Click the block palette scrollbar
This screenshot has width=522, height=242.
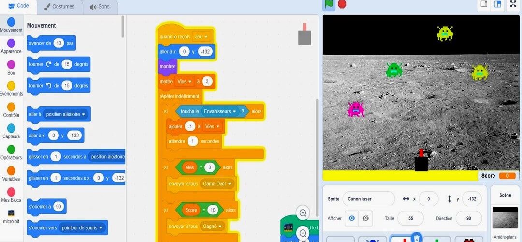point(123,27)
